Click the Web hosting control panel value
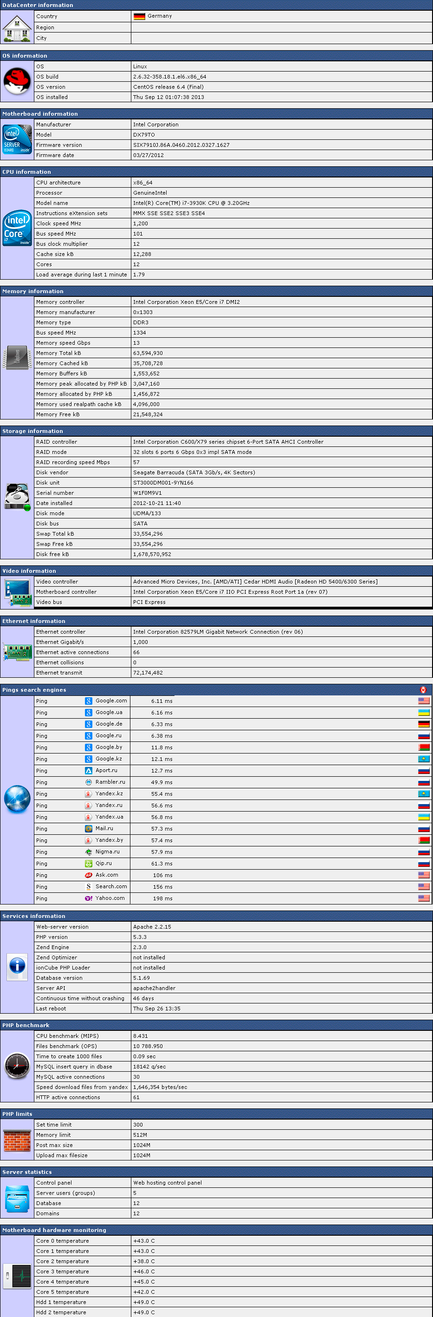 pos(168,1183)
